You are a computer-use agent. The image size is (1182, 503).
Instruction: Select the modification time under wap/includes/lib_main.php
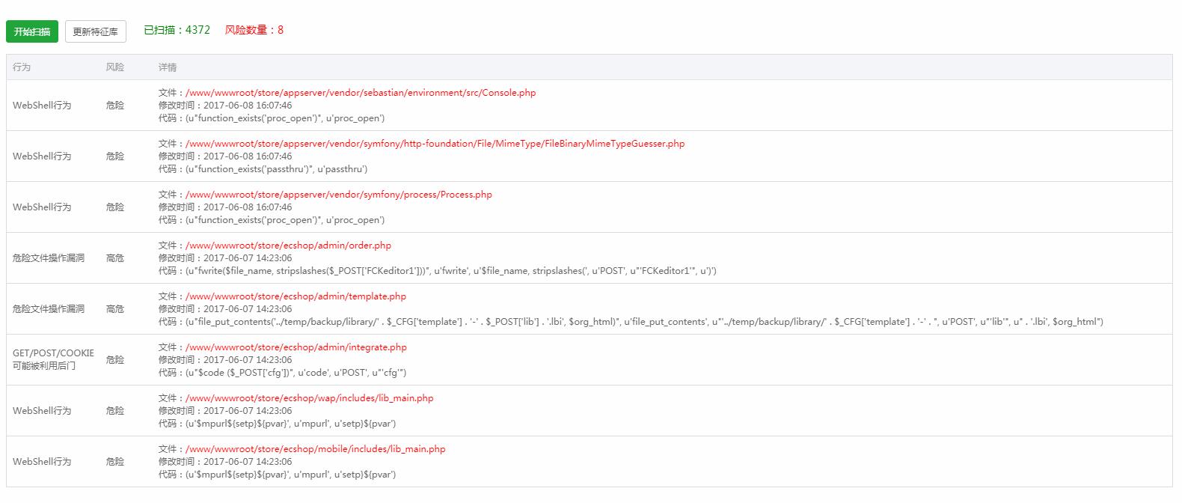(x=225, y=411)
